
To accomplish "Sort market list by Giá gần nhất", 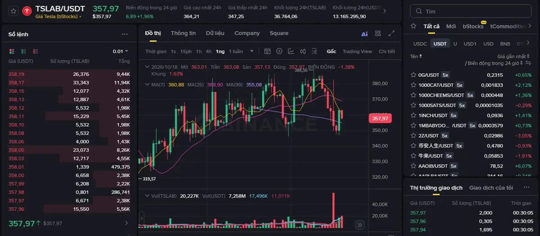I will coord(513,56).
